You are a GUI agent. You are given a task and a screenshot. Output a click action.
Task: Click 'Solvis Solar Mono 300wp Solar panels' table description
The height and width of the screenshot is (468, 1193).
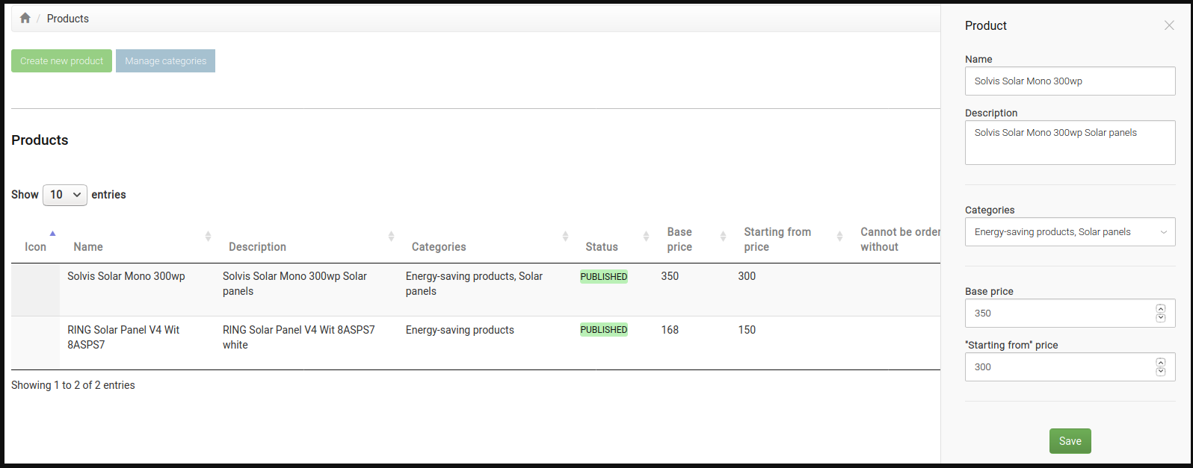pos(295,284)
